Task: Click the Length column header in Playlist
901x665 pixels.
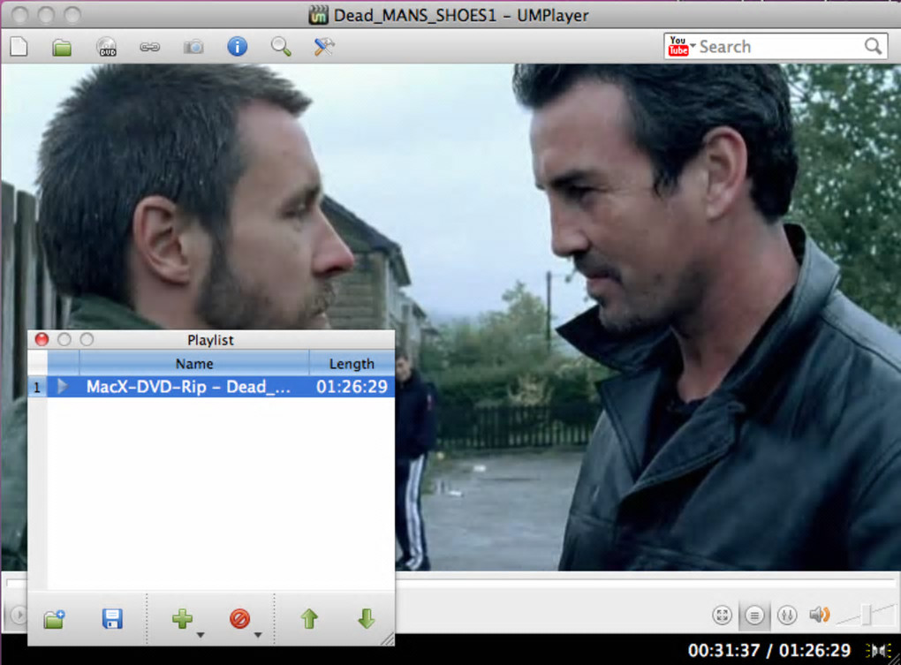Action: click(352, 364)
